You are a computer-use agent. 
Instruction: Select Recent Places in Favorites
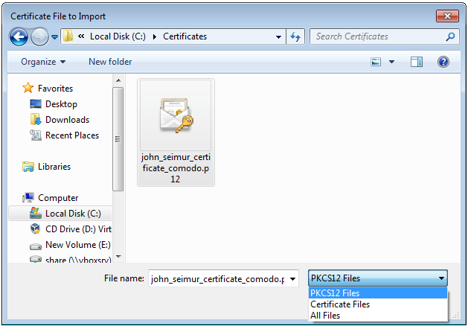[x=72, y=135]
